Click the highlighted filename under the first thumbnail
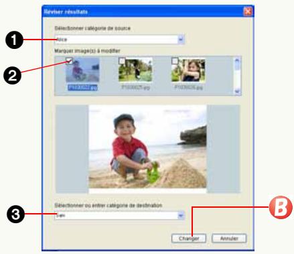 82,87
